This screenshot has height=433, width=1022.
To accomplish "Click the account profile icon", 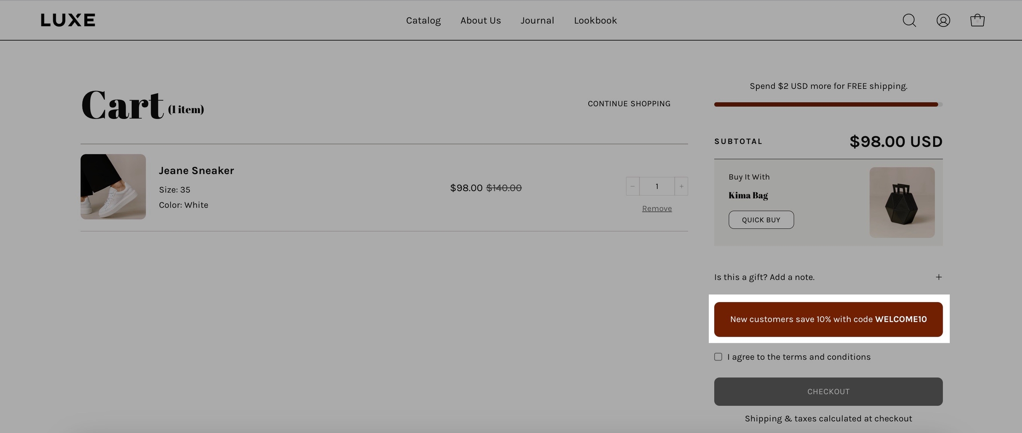I will pos(943,20).
